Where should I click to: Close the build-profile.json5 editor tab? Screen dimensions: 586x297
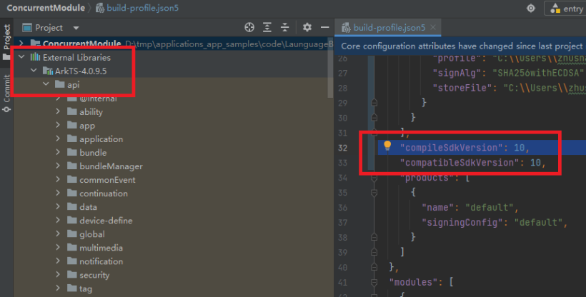(x=433, y=27)
